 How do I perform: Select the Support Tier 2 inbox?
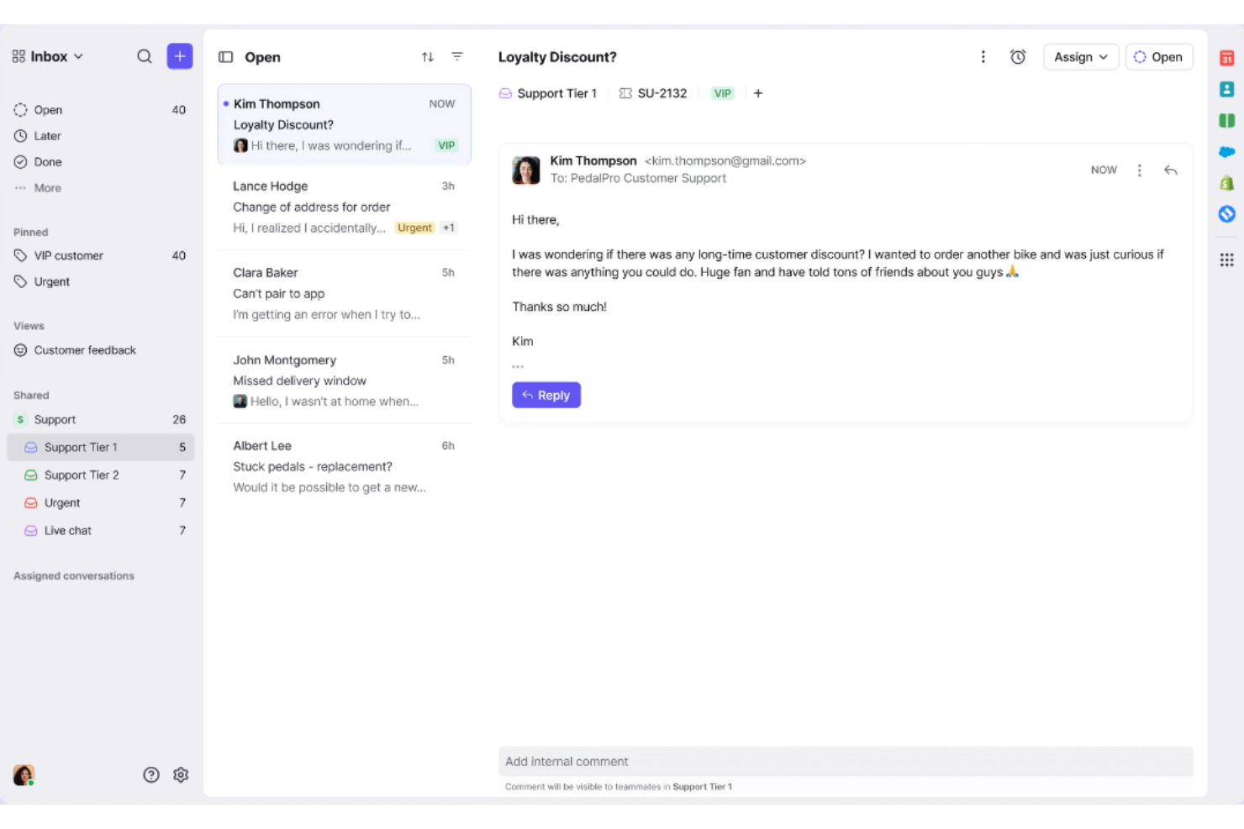tap(82, 475)
